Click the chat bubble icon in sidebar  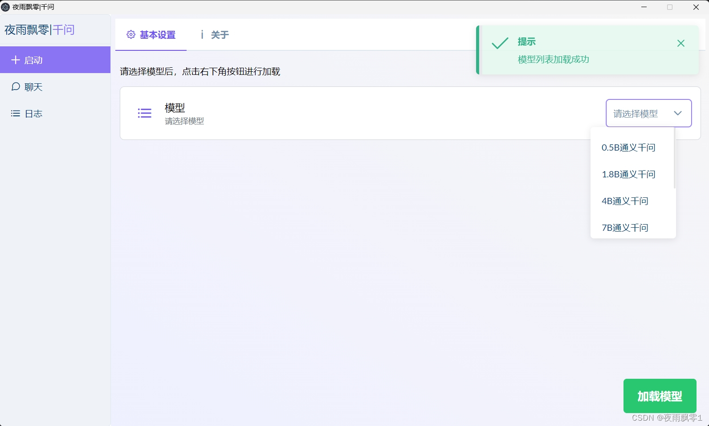[x=16, y=86]
